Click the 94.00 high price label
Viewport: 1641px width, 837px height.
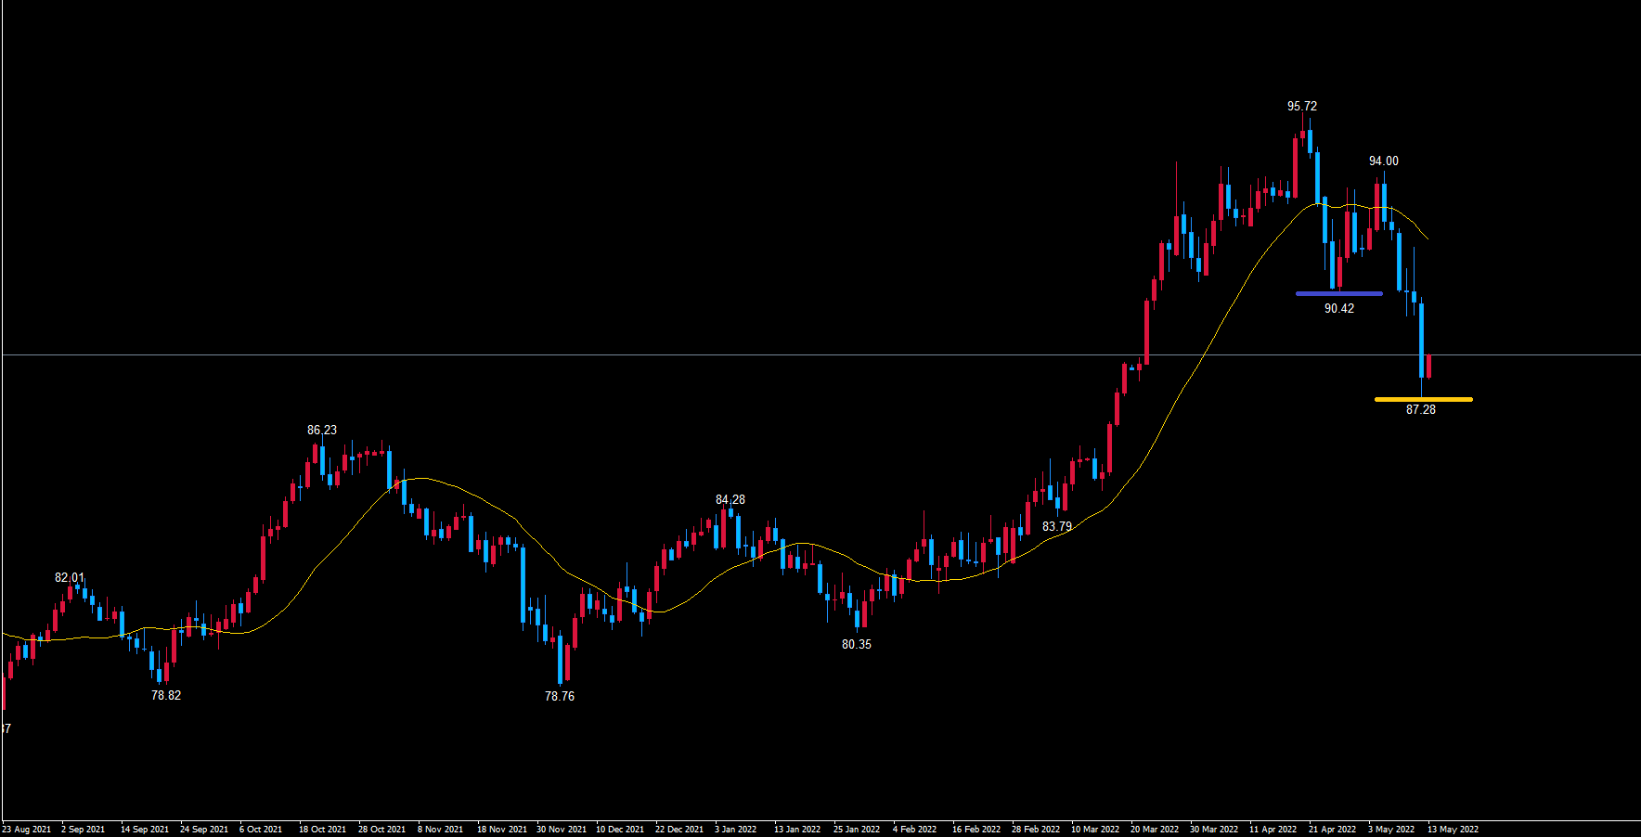pos(1383,161)
